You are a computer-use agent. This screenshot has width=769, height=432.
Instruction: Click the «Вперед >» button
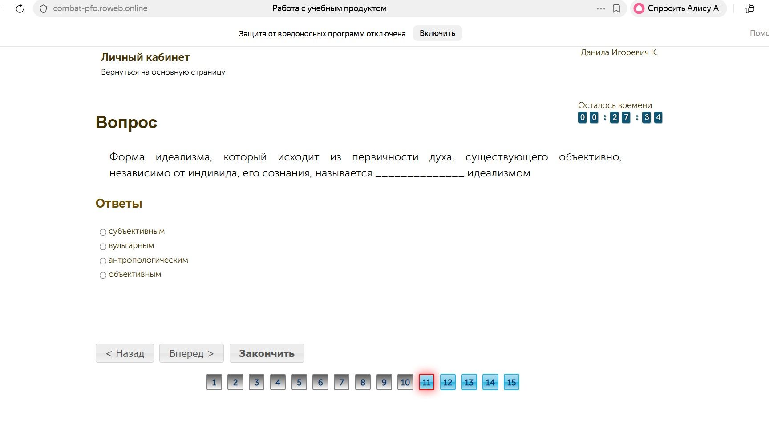191,353
